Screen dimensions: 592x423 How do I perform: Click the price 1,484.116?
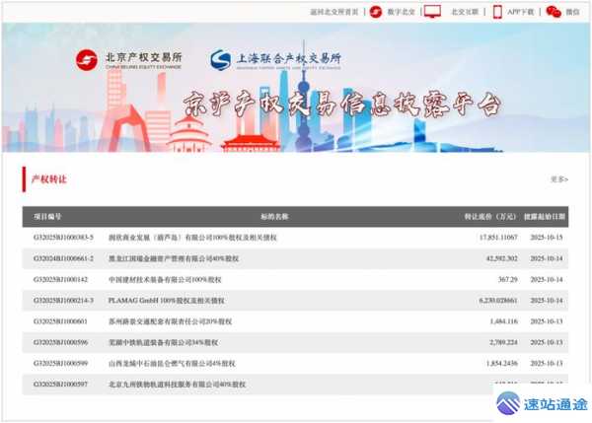point(503,321)
